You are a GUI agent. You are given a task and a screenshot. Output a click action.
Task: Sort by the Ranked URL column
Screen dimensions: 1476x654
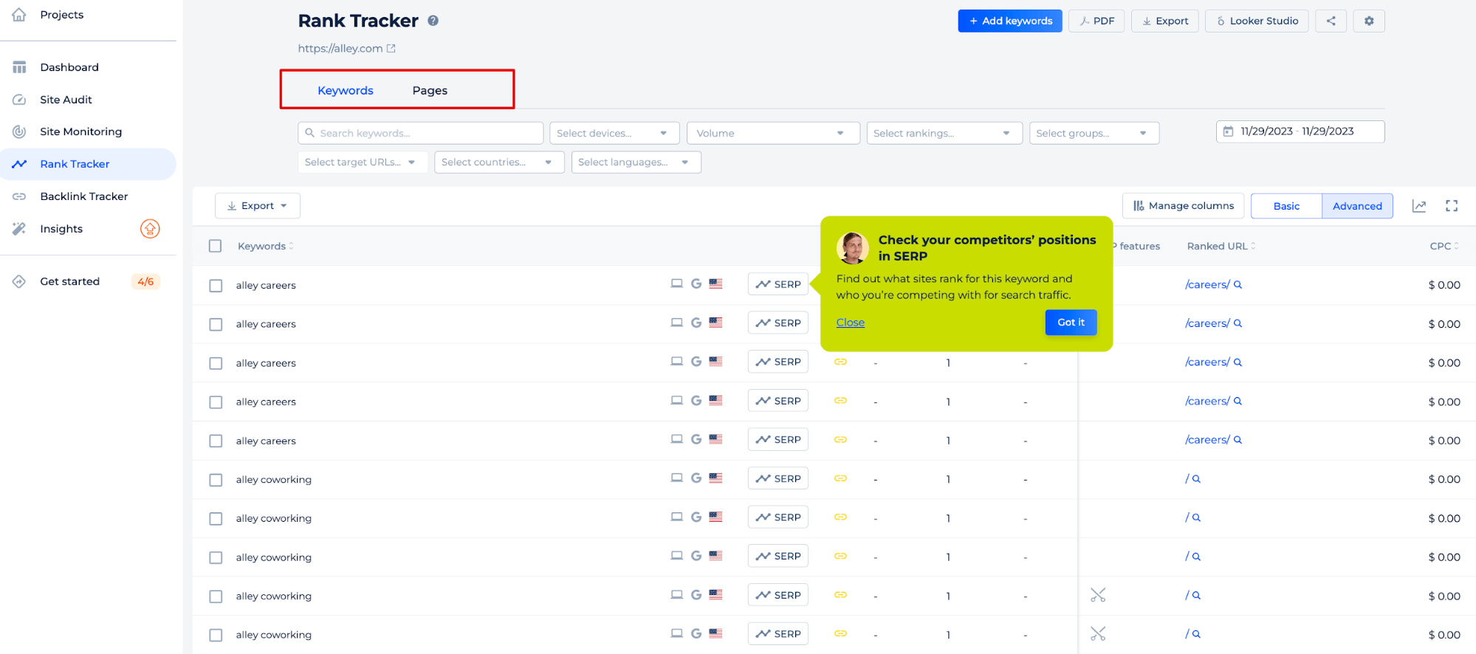(1221, 246)
